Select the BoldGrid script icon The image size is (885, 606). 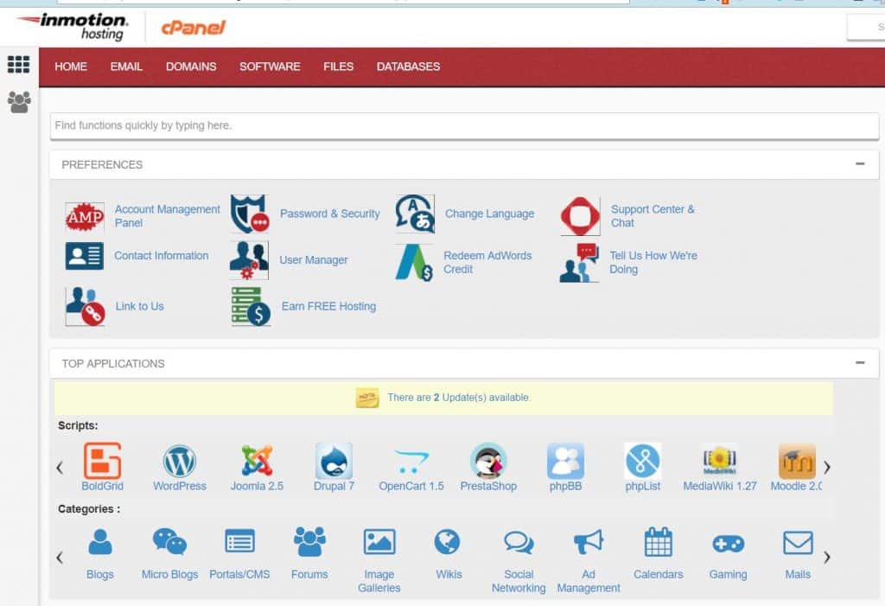click(x=102, y=461)
